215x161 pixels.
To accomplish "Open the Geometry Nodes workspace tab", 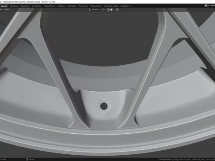I will tap(111, 6).
